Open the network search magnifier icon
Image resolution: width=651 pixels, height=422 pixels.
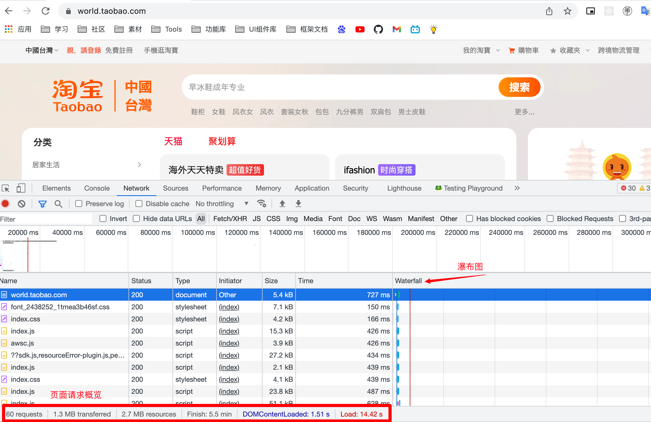click(x=58, y=204)
